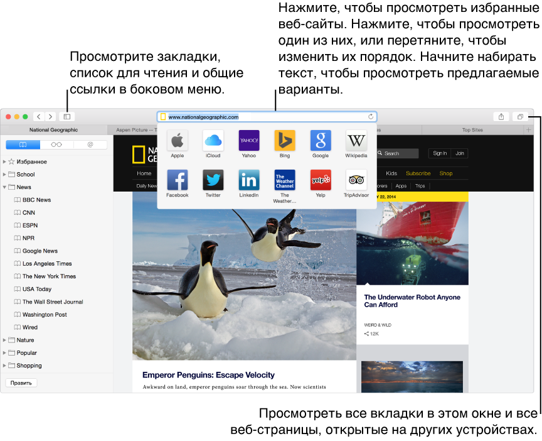Open Emperor Penguins: Escape Velocity headline
Viewport: 542px width, 441px height.
click(208, 375)
